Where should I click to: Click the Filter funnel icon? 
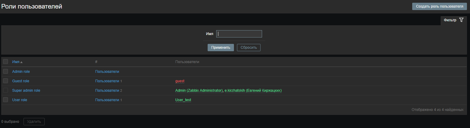click(461, 20)
